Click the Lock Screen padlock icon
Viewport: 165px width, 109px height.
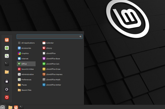(7, 81)
